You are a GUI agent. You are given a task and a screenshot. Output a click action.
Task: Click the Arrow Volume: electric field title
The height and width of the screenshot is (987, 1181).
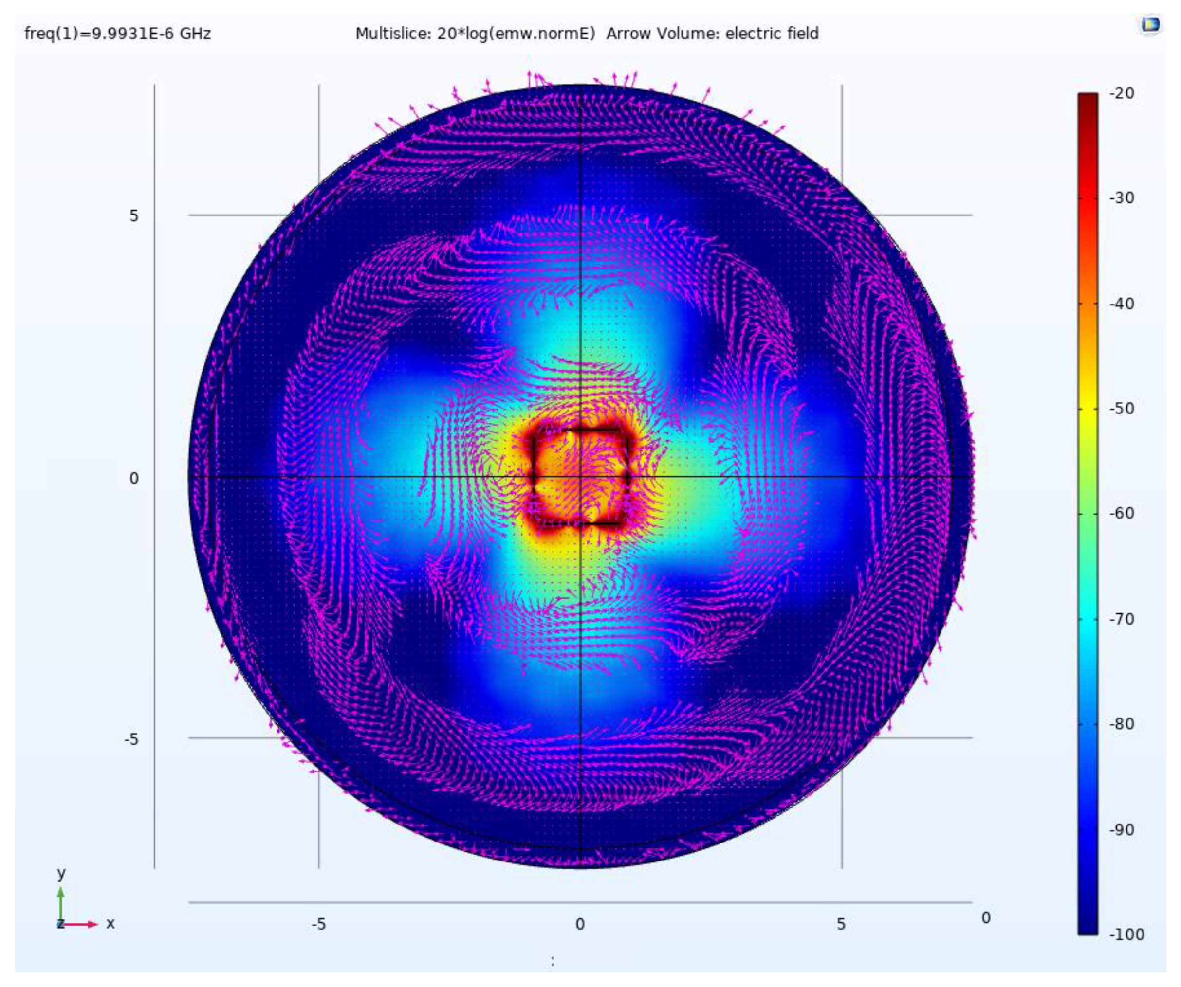click(x=712, y=34)
